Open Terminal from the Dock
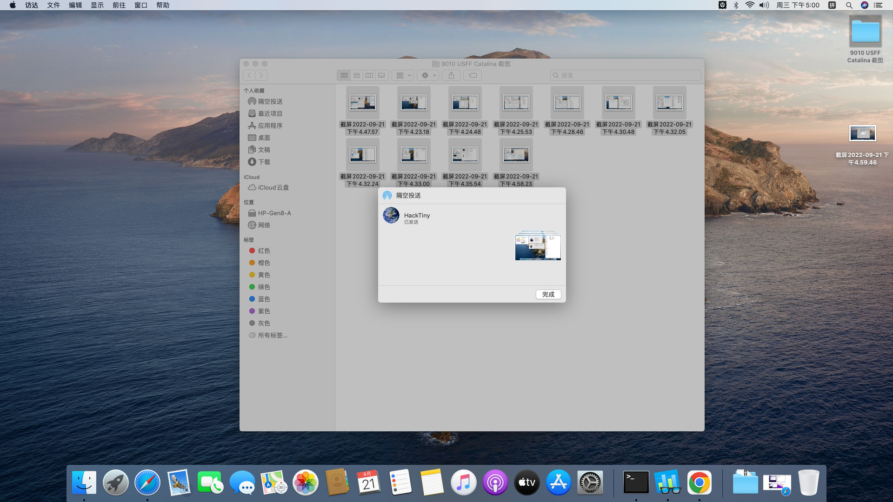This screenshot has height=502, width=893. (636, 482)
